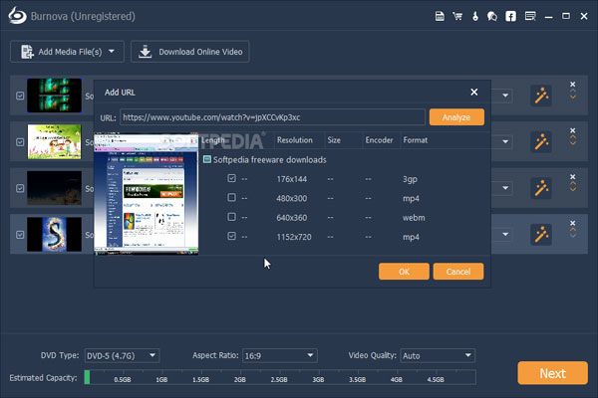Screen dimensions: 598x398
Task: Click the magic wand edit icon on first video row
Action: tap(542, 95)
